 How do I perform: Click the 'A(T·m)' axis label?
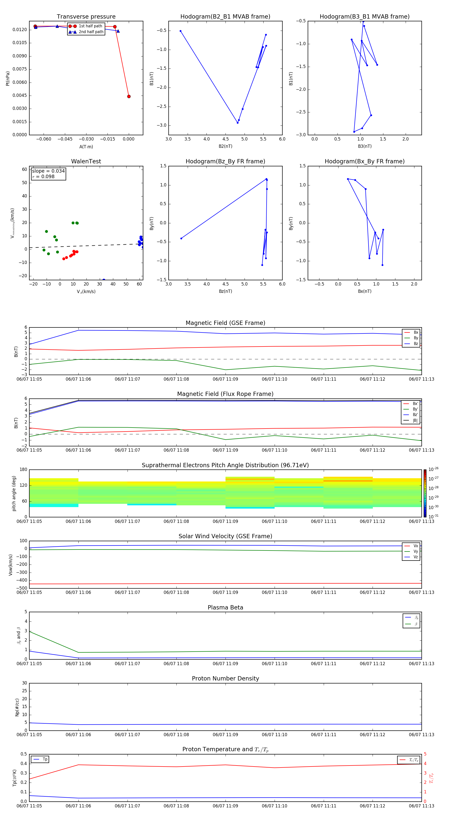tap(86, 147)
